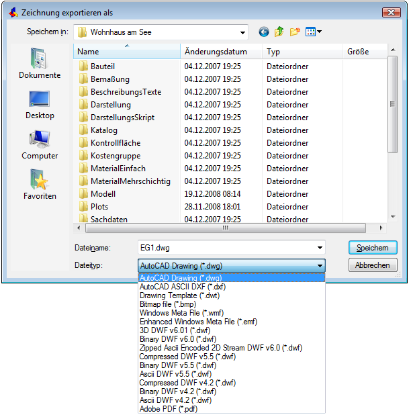The height and width of the screenshot is (415, 409).
Task: Choose Compressed DWF v4.2 format
Action: click(x=232, y=383)
